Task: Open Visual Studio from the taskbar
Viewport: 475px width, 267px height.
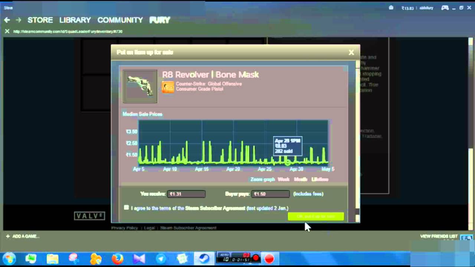Action: (x=139, y=258)
